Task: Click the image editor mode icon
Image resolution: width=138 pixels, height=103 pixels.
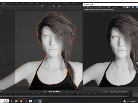Action: (88, 7)
